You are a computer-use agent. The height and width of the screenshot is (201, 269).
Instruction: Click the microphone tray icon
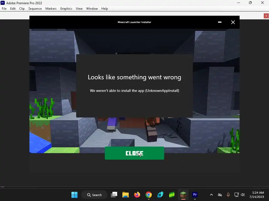[x=228, y=195]
